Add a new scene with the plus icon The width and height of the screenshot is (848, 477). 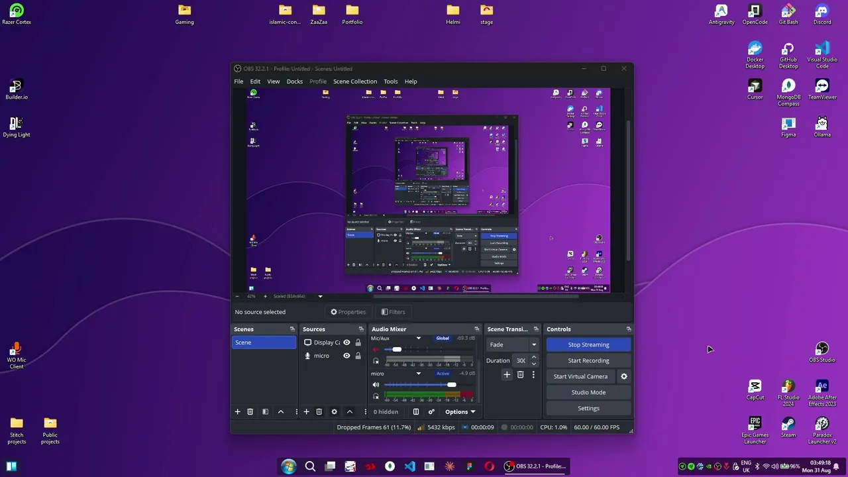[237, 412]
